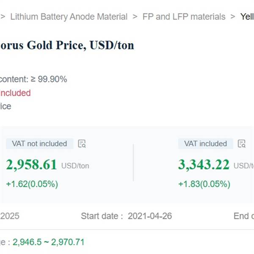Click the partially visible 'Yell' breadcrumb item
The width and height of the screenshot is (254, 254).
pyautogui.click(x=247, y=17)
